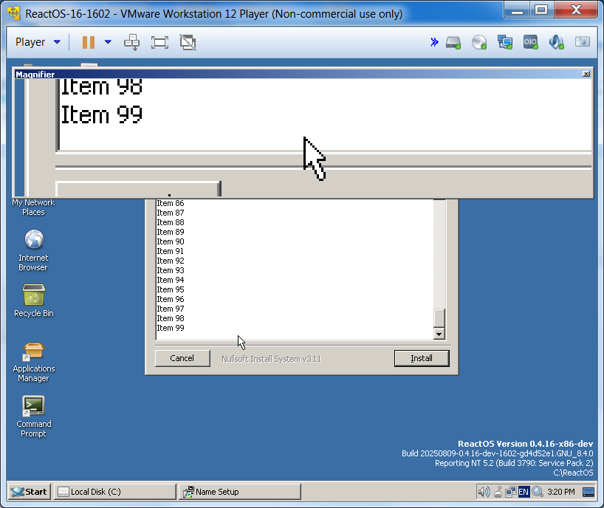
Task: Switch to Local Disk (C:) taskbar button
Action: (114, 492)
